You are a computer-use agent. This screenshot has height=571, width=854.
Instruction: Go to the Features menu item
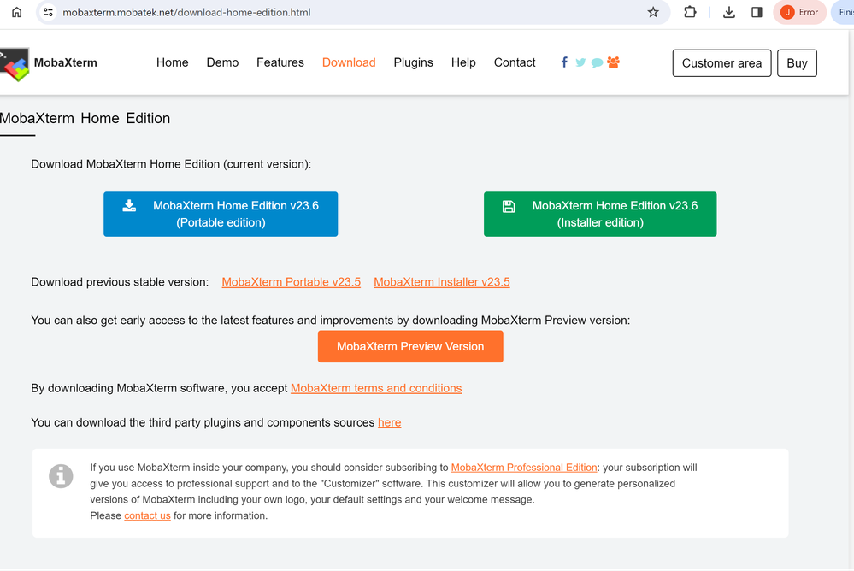(x=280, y=62)
